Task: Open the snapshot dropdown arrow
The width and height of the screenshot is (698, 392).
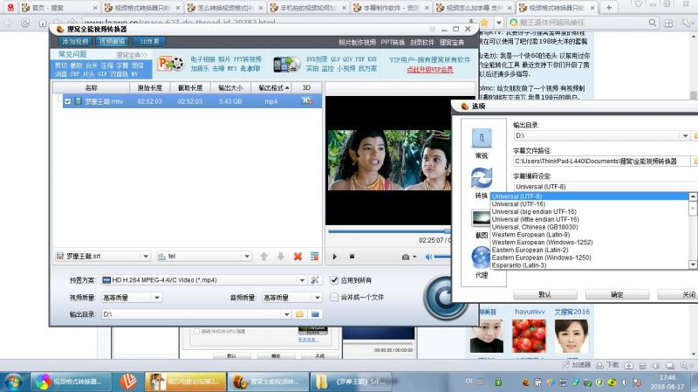Action: [415, 257]
